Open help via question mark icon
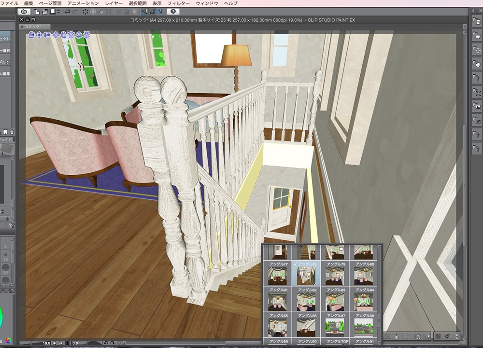The width and height of the screenshot is (483, 348). 173,12
